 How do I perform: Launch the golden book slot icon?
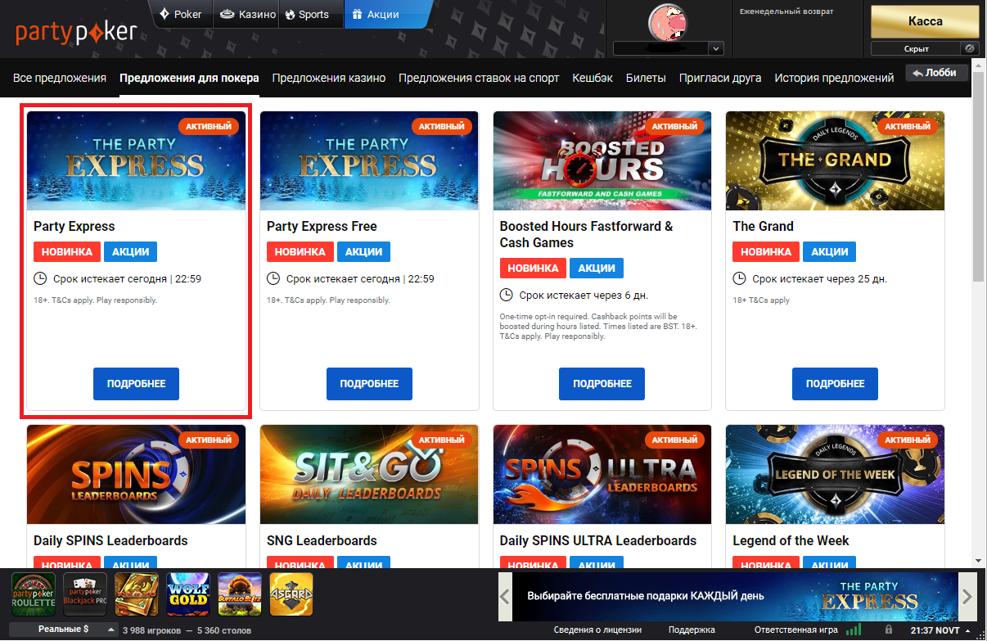[x=137, y=594]
